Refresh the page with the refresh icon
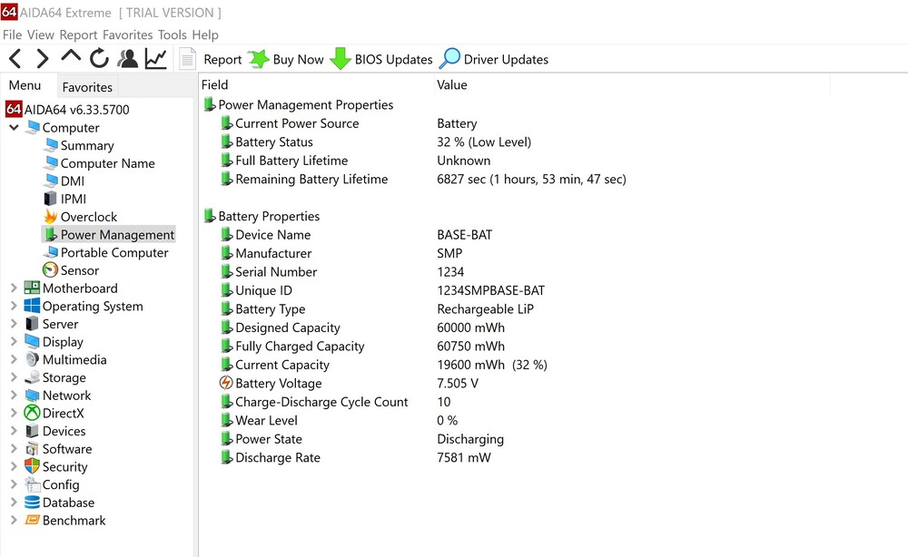This screenshot has width=908, height=557. 99,59
